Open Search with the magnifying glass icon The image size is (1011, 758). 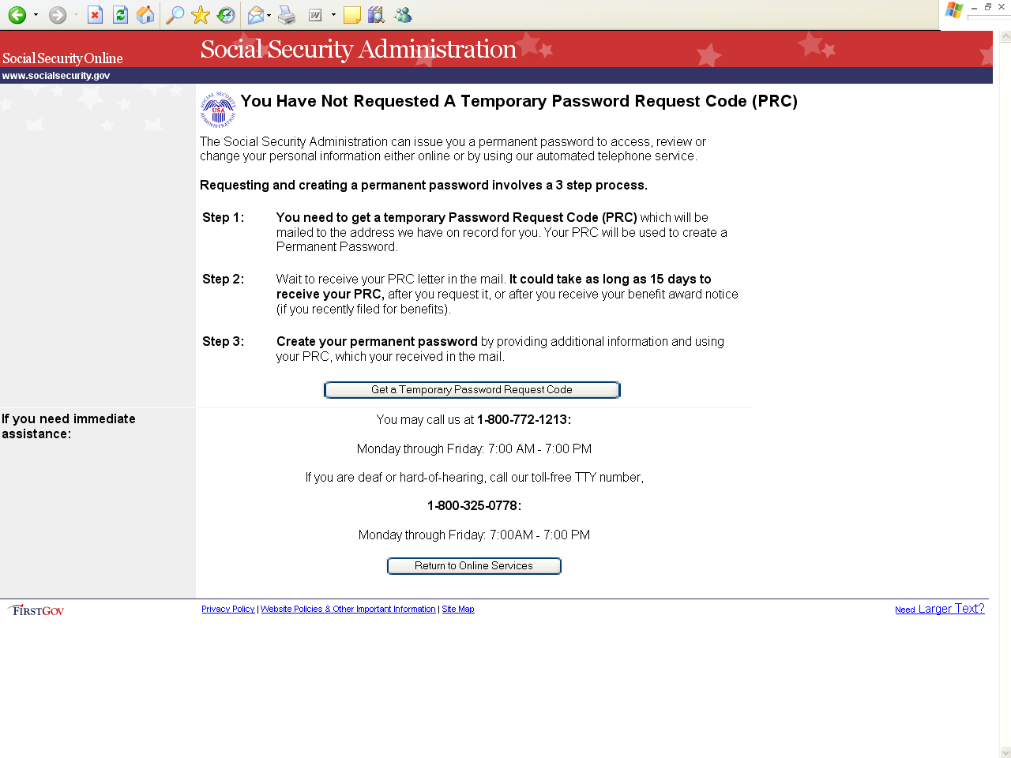coord(175,15)
